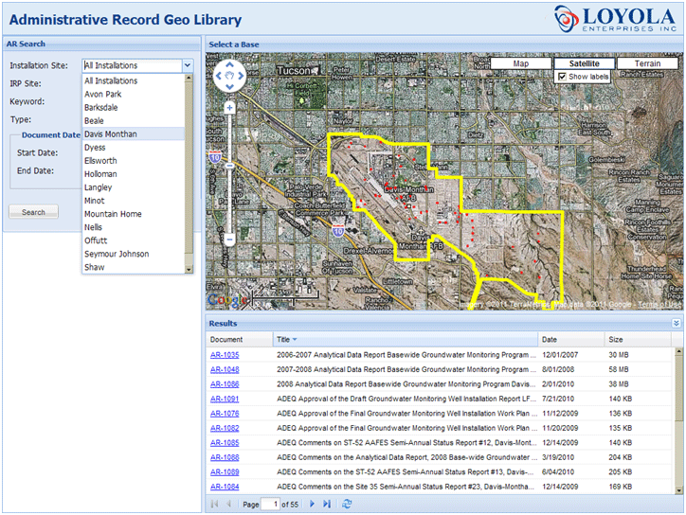Go to the next results page

coord(312,504)
